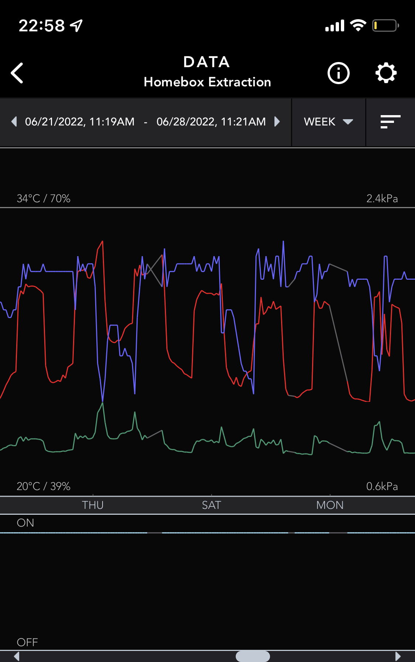Tap the 2.4kPa upper axis label
415x662 pixels.
click(x=382, y=199)
